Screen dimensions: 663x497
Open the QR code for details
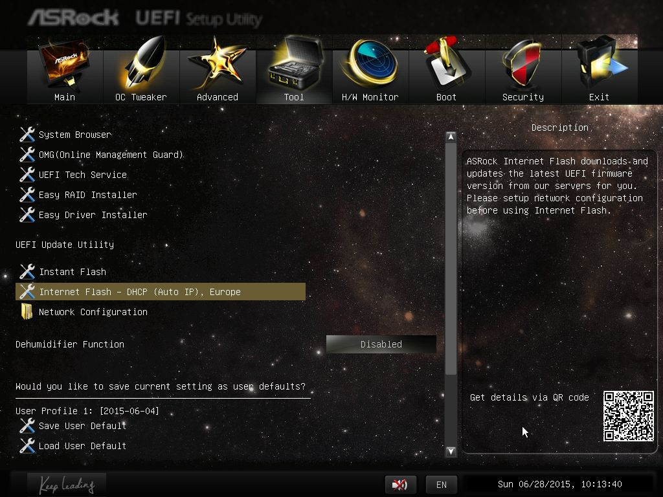[x=628, y=416]
